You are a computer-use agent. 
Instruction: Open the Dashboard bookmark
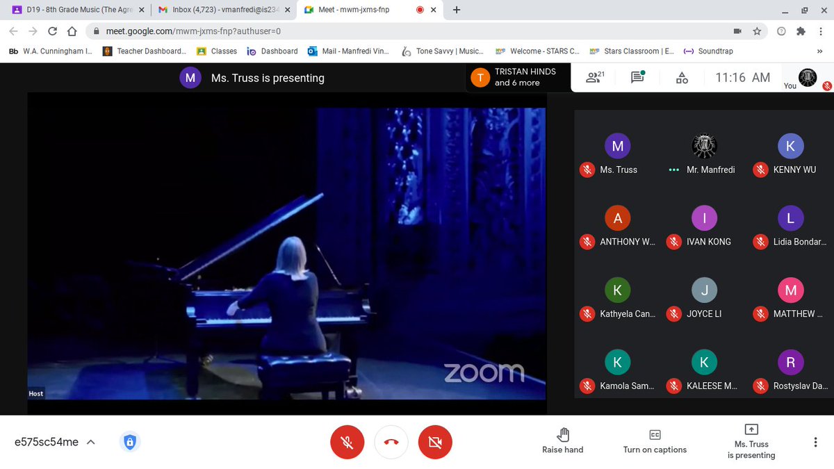click(272, 51)
